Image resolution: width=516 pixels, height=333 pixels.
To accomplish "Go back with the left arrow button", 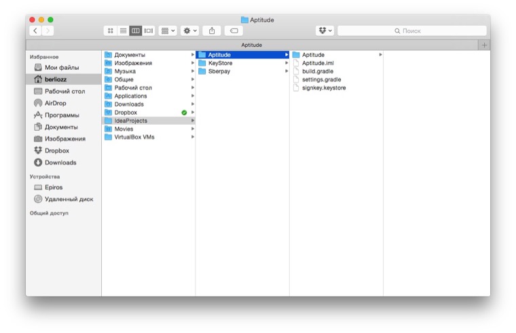I will tap(35, 31).
